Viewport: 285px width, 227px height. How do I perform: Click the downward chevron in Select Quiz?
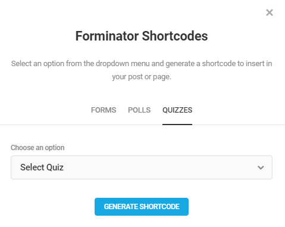coord(261,167)
